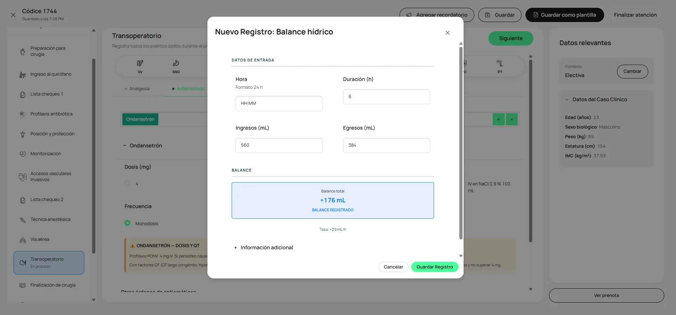This screenshot has width=676, height=315.
Task: Select the SNG toolbar icon
Action: click(x=176, y=63)
